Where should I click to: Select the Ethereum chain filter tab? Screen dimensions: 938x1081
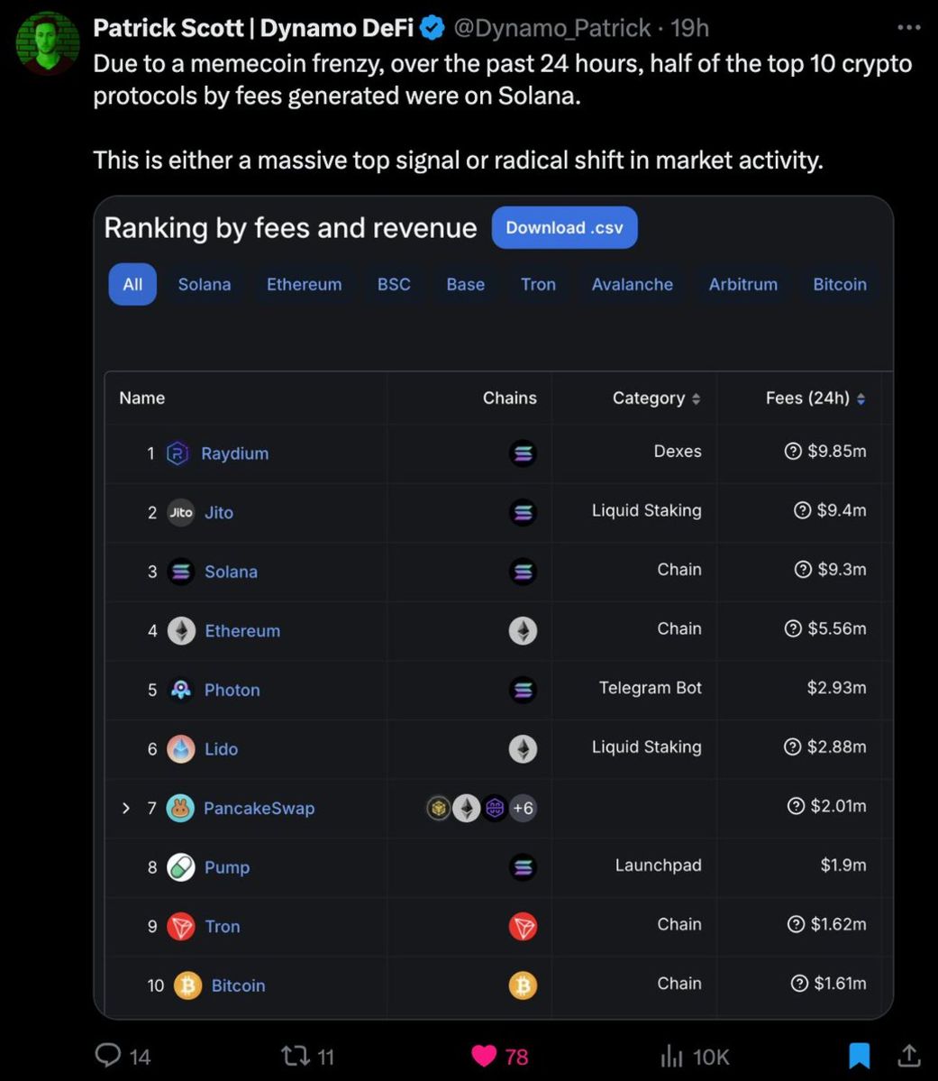(x=304, y=284)
